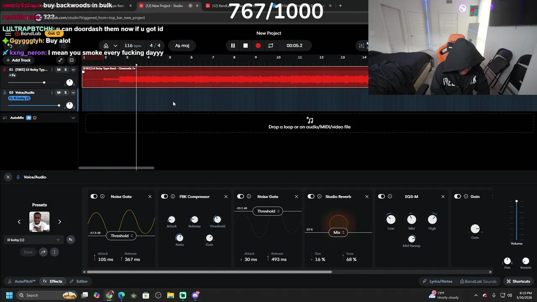This screenshot has width=537, height=302.
Task: Toggle the loop cycle button
Action: pyautogui.click(x=271, y=46)
